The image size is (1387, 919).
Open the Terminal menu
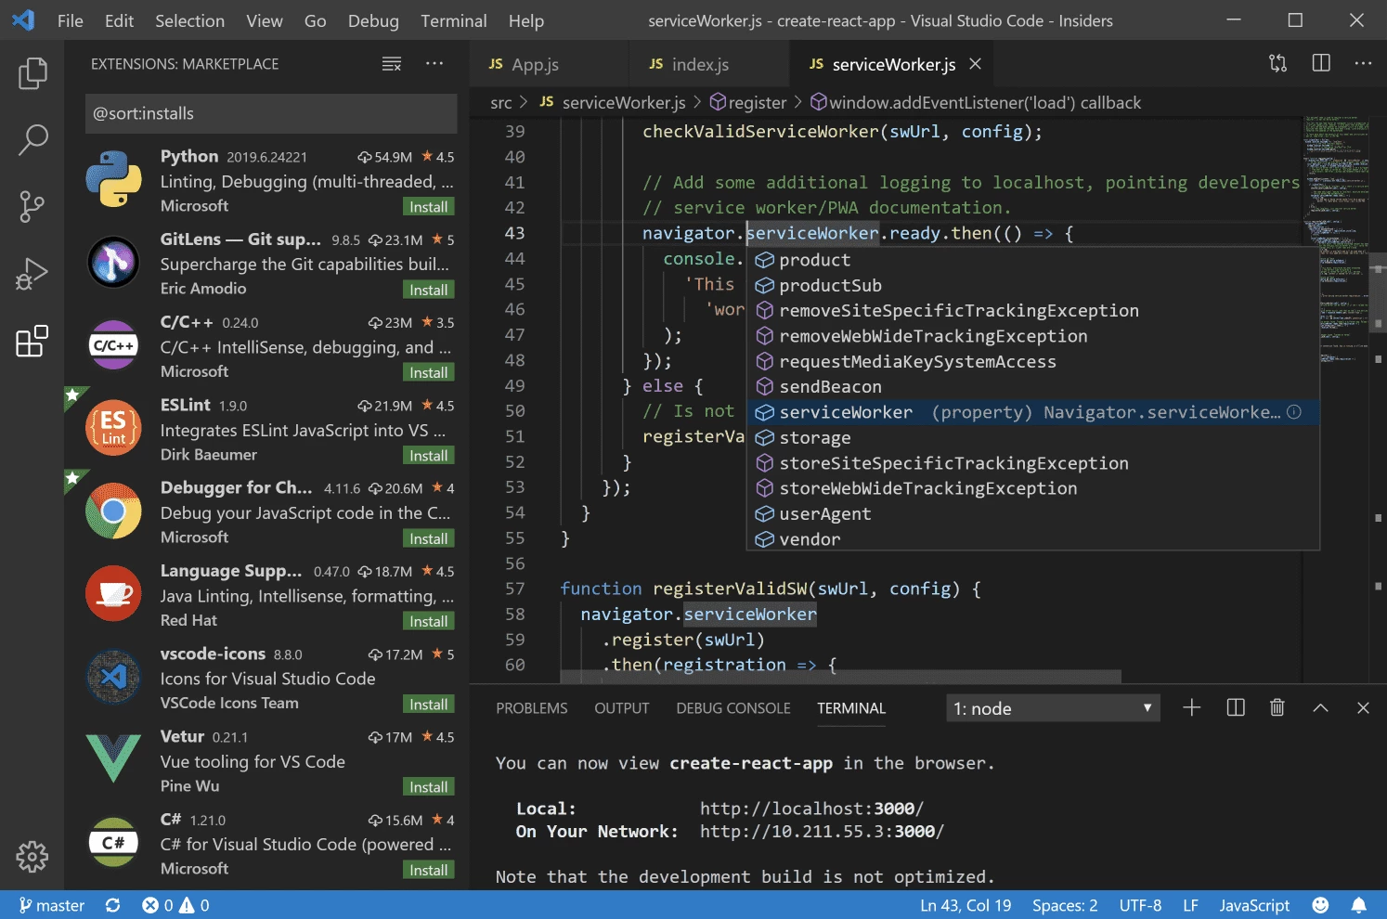tap(453, 20)
